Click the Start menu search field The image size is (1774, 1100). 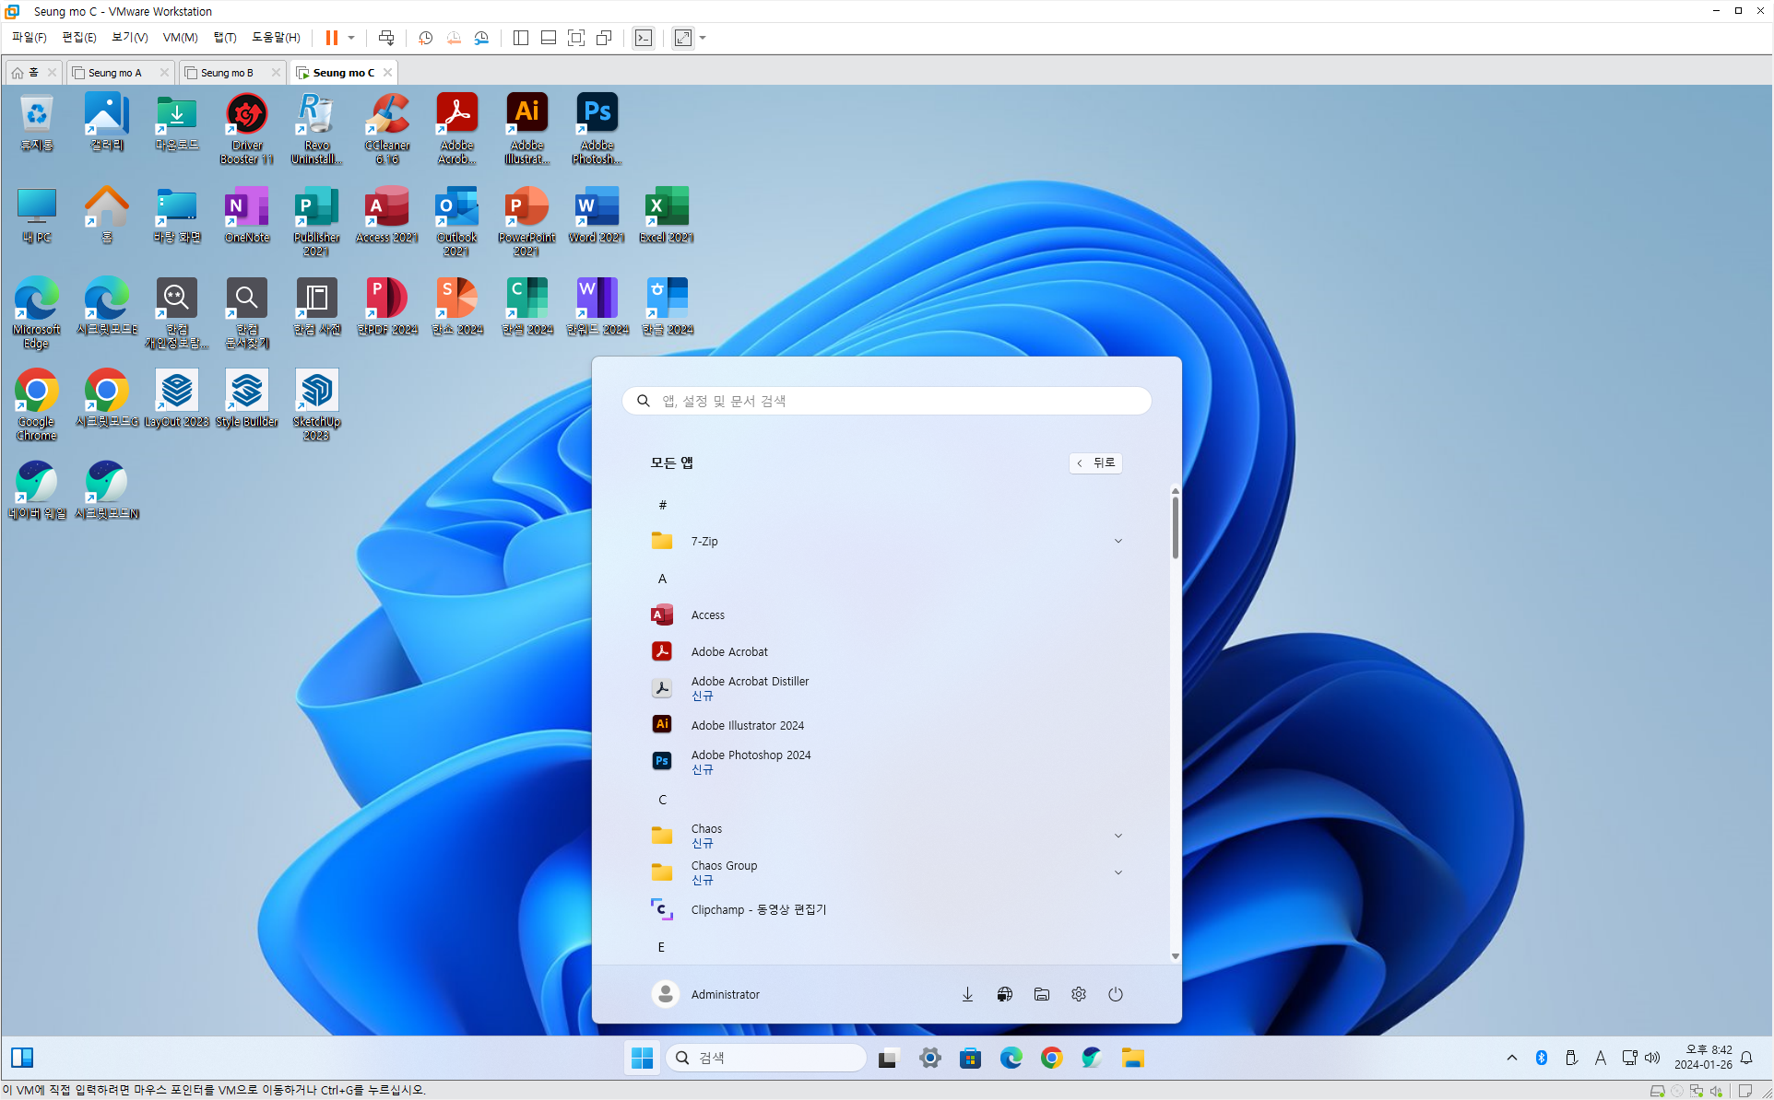tap(886, 401)
